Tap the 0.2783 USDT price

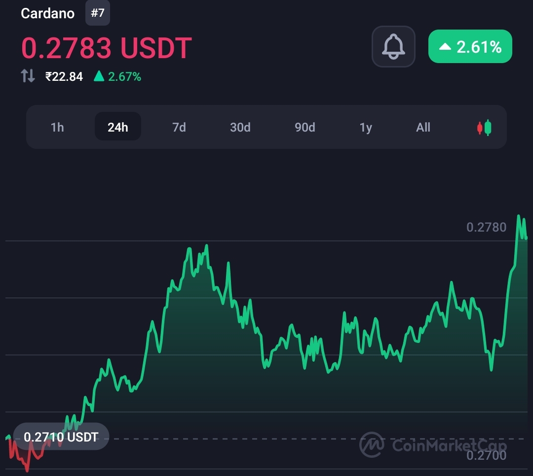tap(107, 48)
